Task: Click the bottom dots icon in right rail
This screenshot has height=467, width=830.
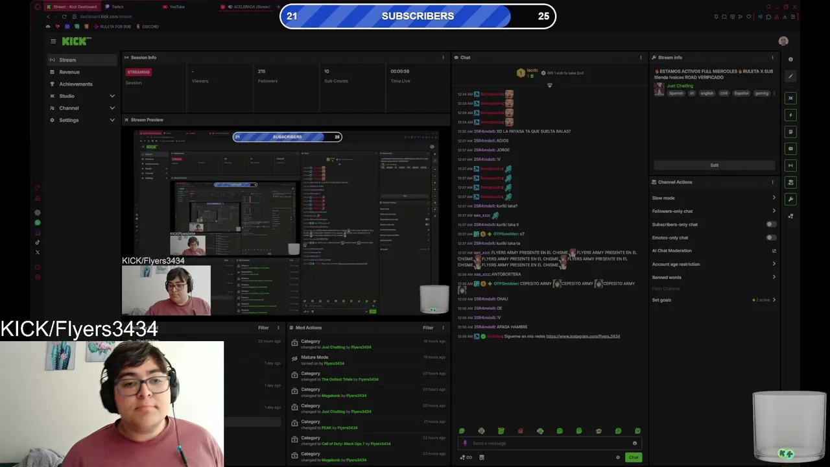Action: click(790, 216)
